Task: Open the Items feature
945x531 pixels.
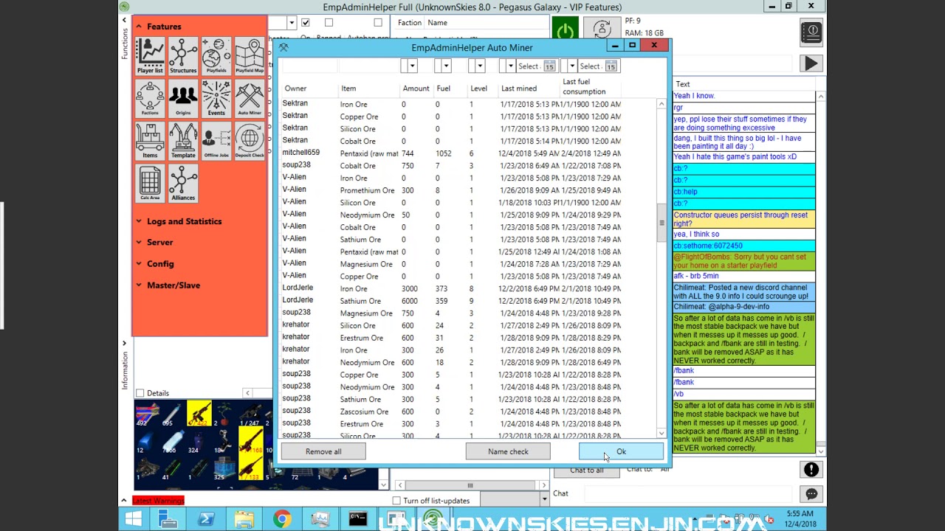Action: 150,141
